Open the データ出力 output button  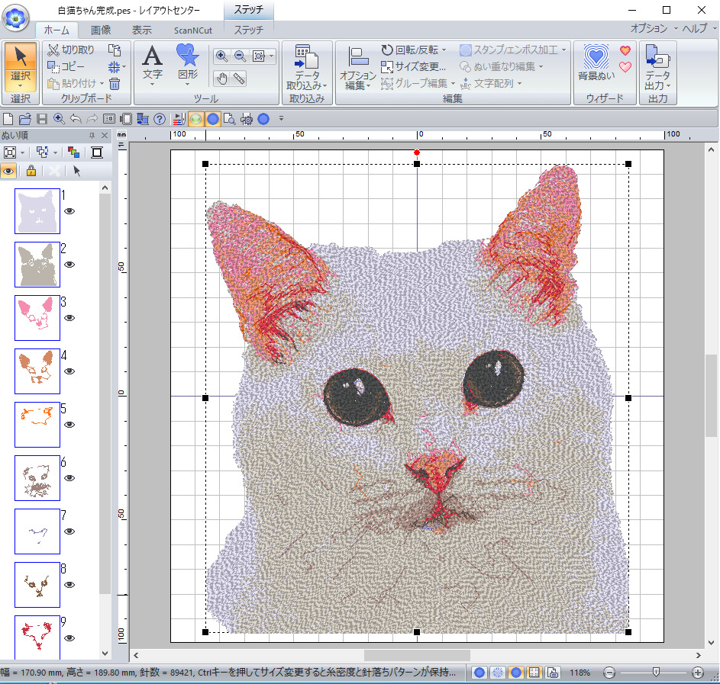(x=657, y=67)
